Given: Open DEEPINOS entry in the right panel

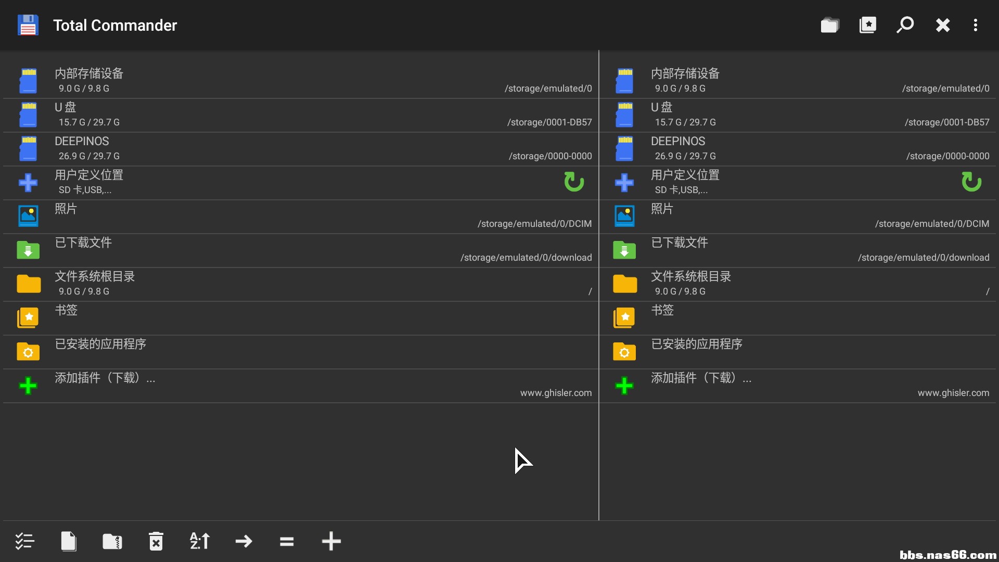Looking at the screenshot, I should pos(798,149).
